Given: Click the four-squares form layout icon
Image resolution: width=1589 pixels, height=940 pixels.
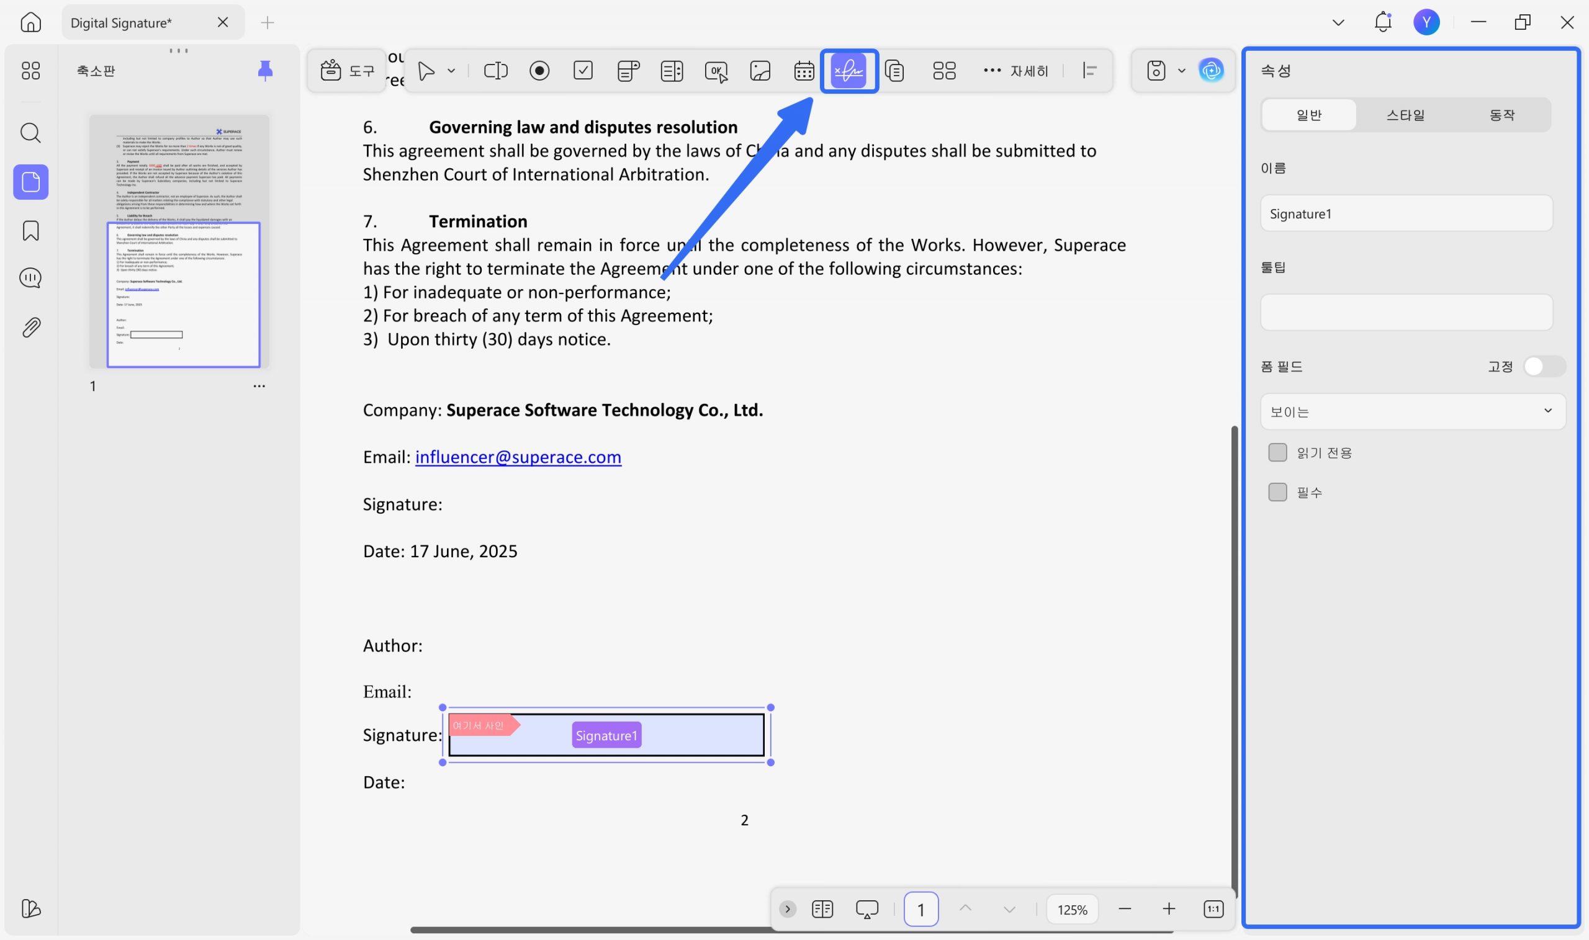Looking at the screenshot, I should [944, 70].
